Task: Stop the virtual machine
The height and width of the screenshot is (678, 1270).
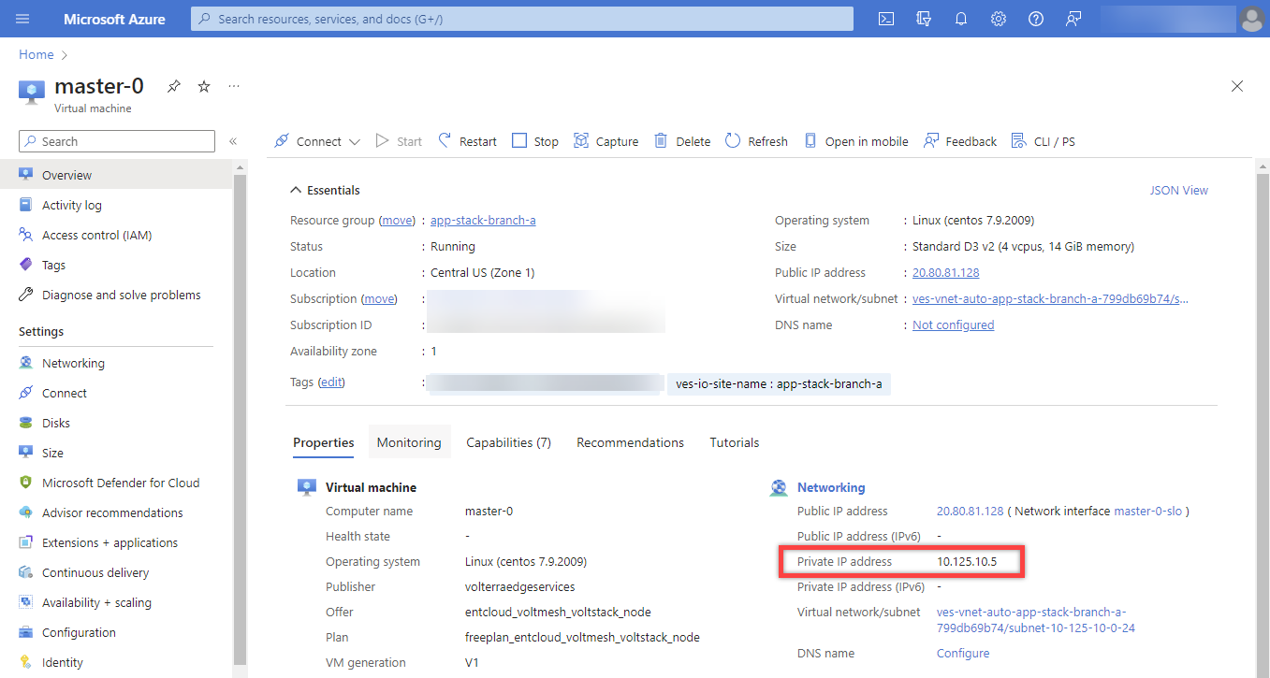Action: click(x=535, y=141)
